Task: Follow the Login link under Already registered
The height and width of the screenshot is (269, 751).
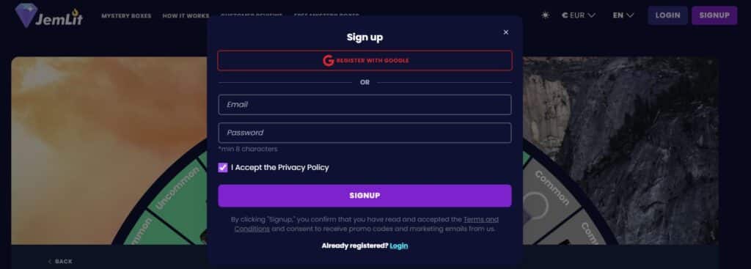Action: point(398,246)
